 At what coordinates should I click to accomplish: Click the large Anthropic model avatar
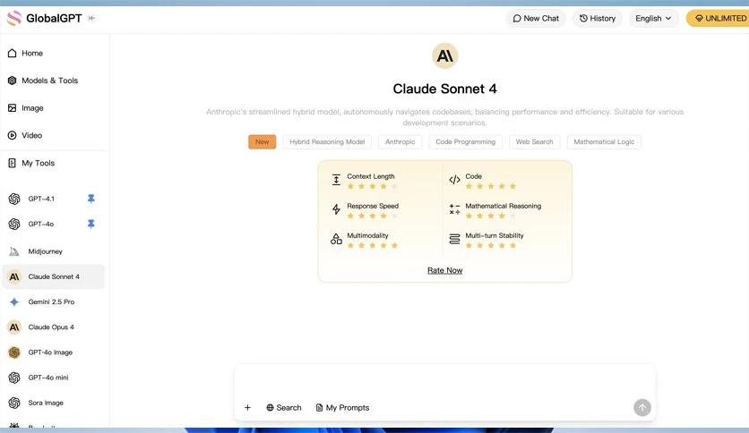tap(444, 55)
